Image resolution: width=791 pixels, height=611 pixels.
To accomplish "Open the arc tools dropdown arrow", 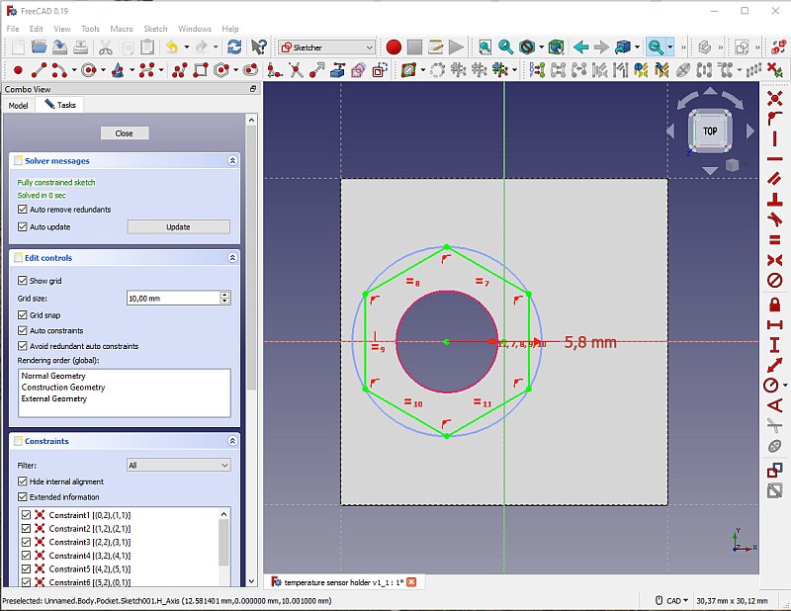I will coord(74,70).
